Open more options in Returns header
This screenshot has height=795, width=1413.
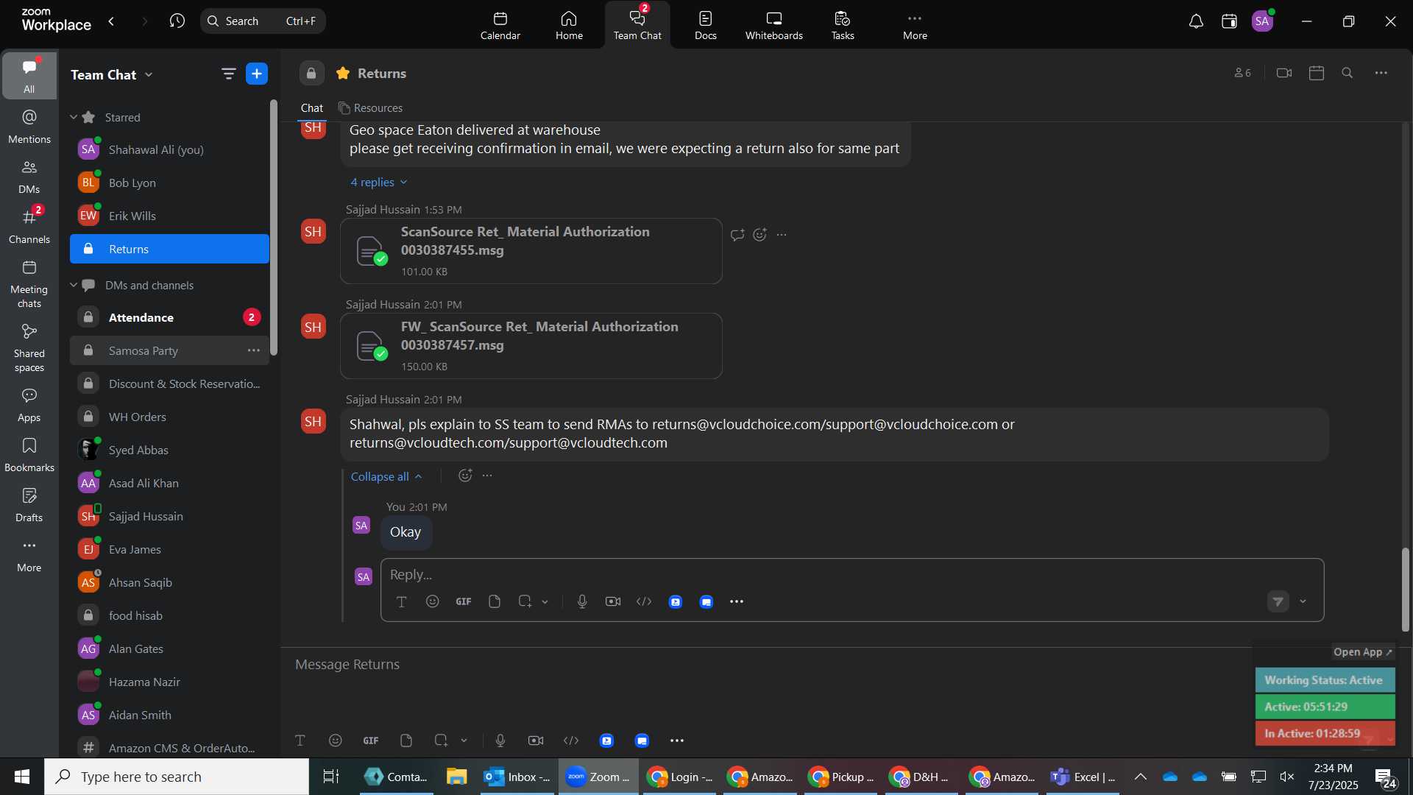(x=1381, y=73)
